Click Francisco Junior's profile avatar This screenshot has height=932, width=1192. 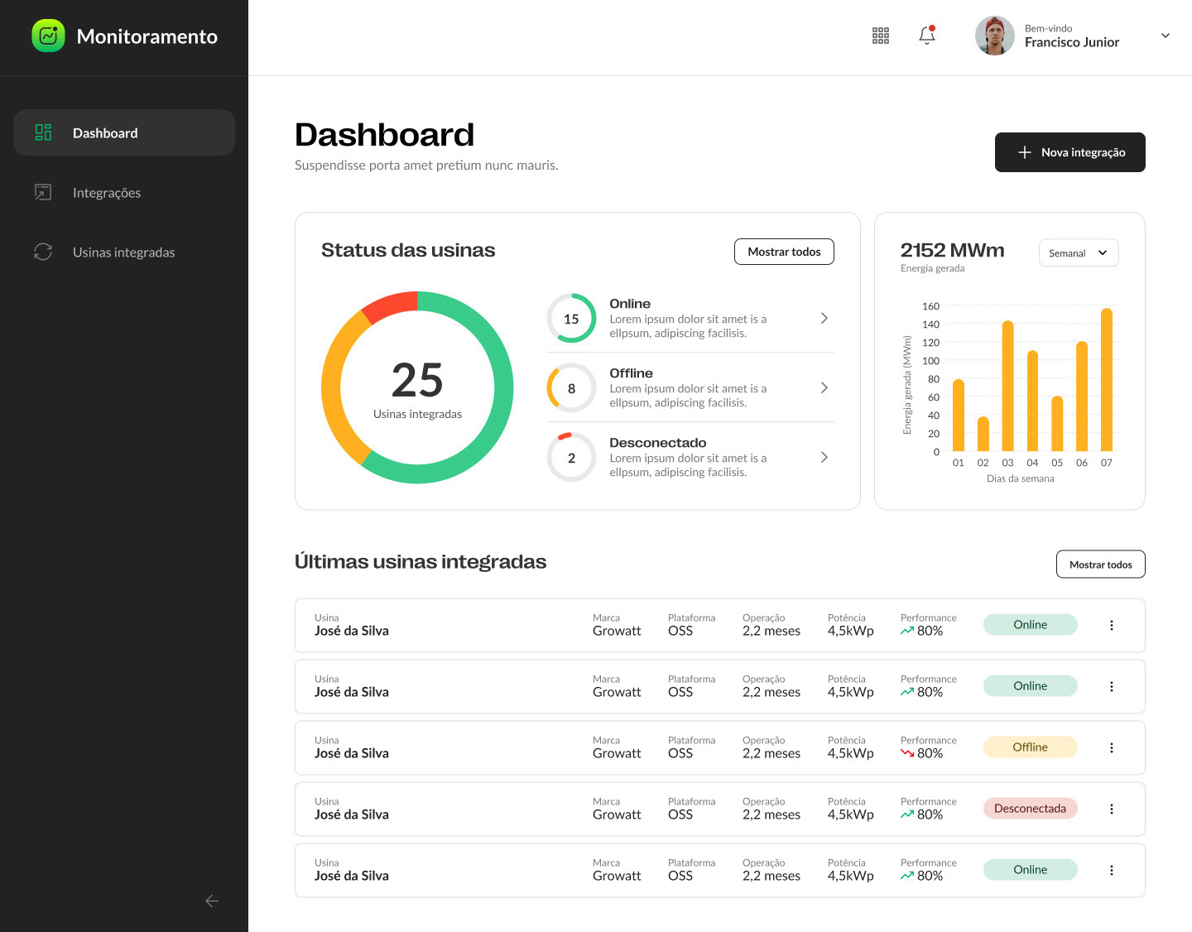point(995,36)
